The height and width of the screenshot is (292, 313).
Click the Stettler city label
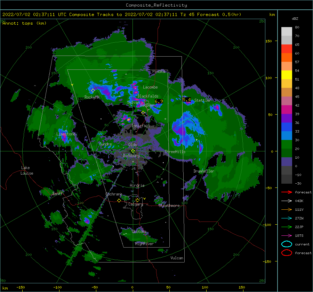203,100
